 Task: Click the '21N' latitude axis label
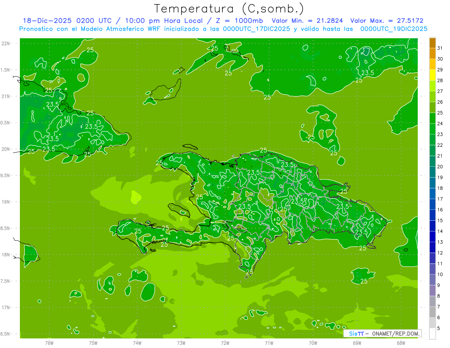(x=6, y=96)
